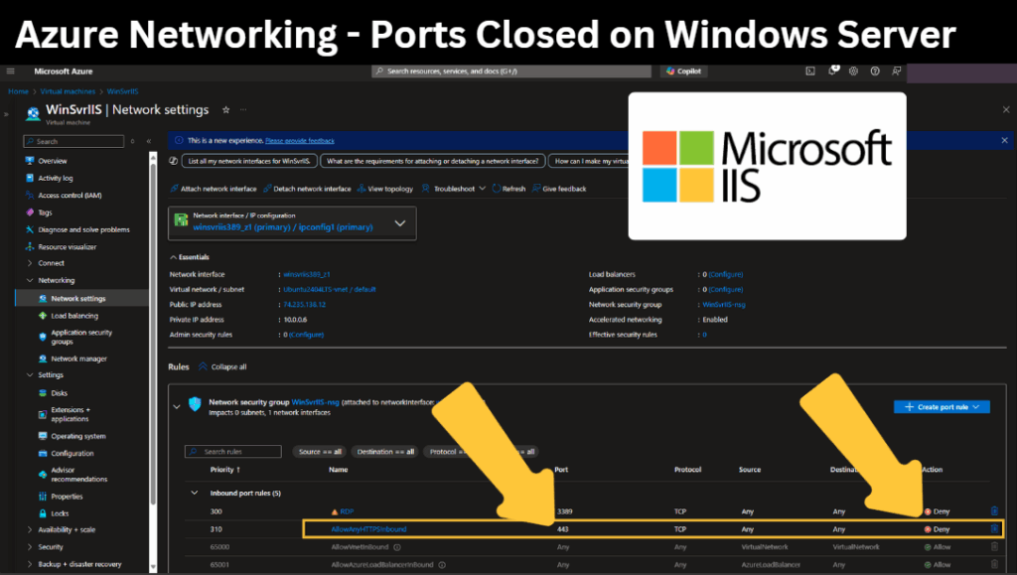
Task: Open the Network interface / IP configuration dropdown
Action: pyautogui.click(x=292, y=223)
